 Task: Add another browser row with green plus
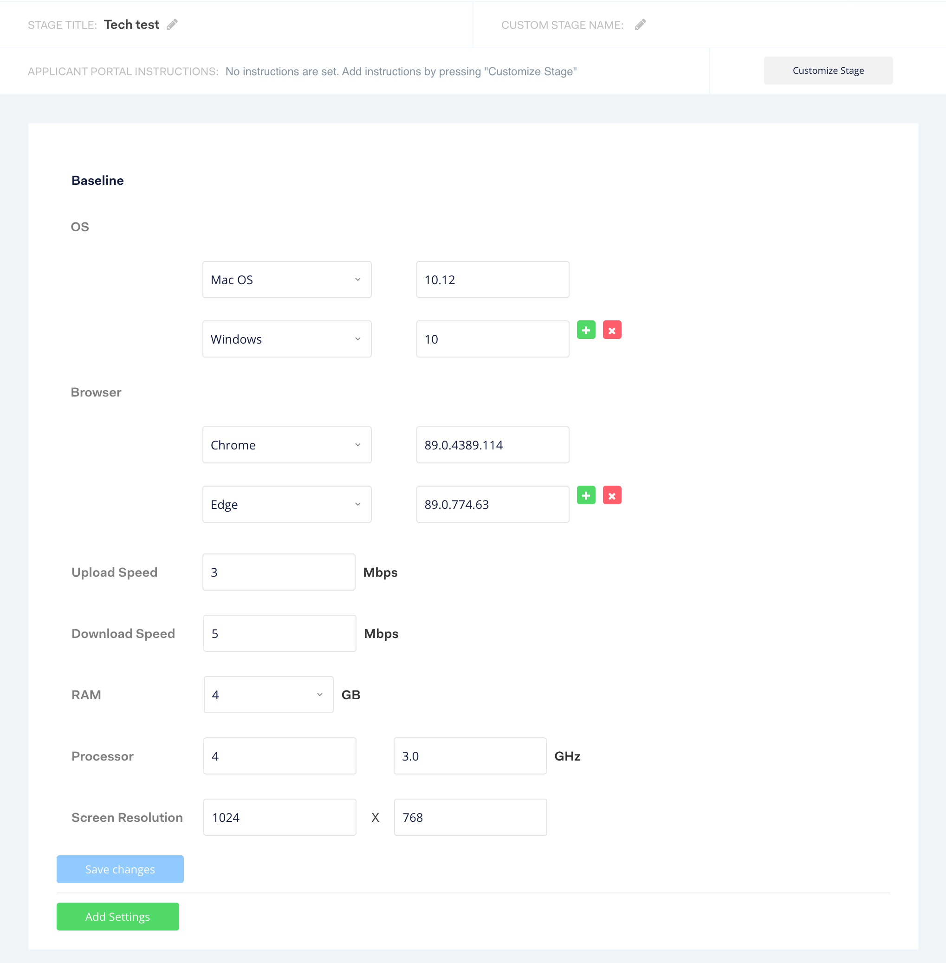586,495
